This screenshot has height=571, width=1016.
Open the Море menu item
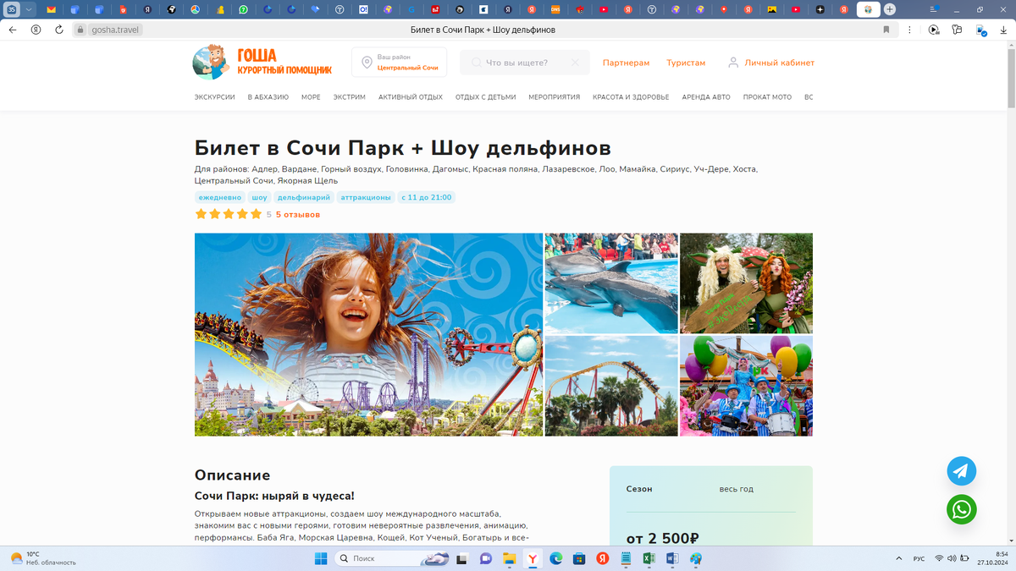pos(311,97)
